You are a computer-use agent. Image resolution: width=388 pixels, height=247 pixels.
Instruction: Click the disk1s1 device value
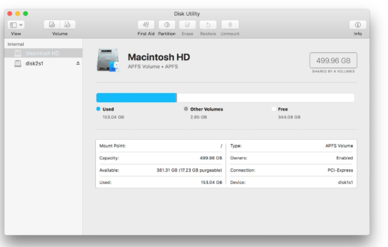(x=345, y=182)
